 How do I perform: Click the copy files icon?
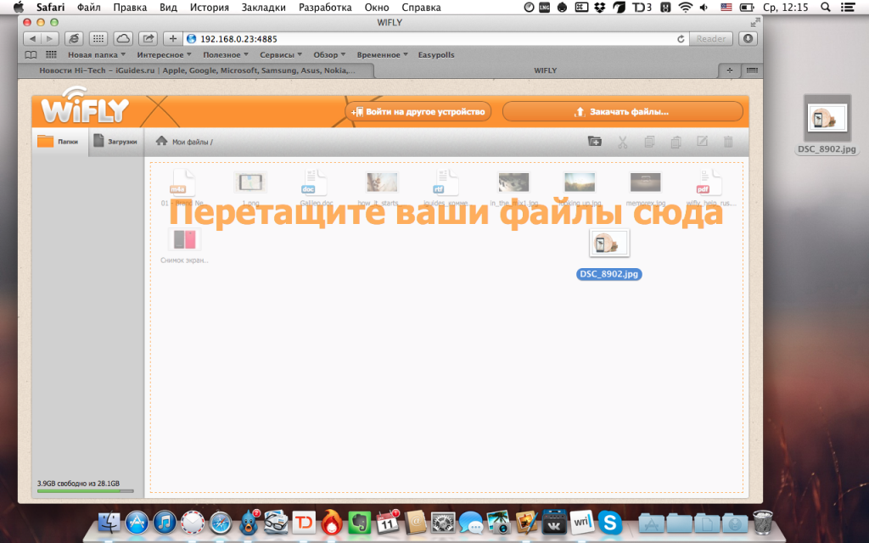click(x=649, y=142)
